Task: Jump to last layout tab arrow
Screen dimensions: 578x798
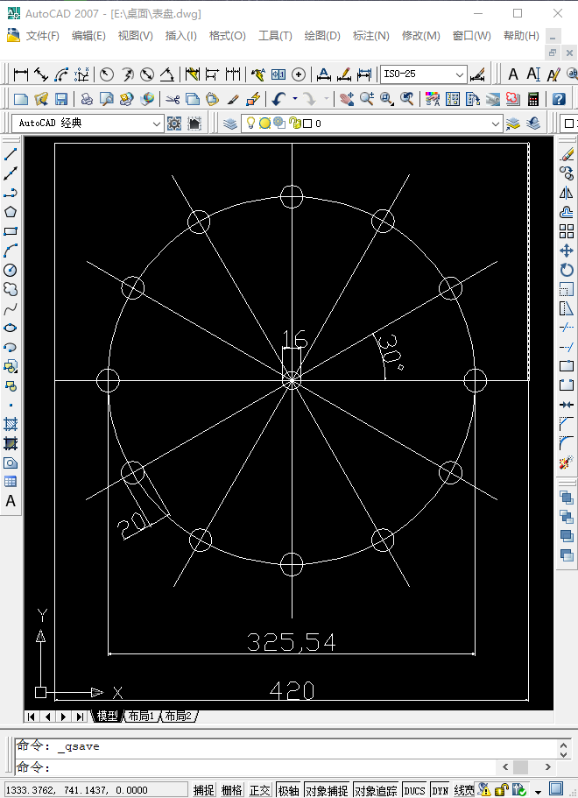Action: pyautogui.click(x=80, y=717)
